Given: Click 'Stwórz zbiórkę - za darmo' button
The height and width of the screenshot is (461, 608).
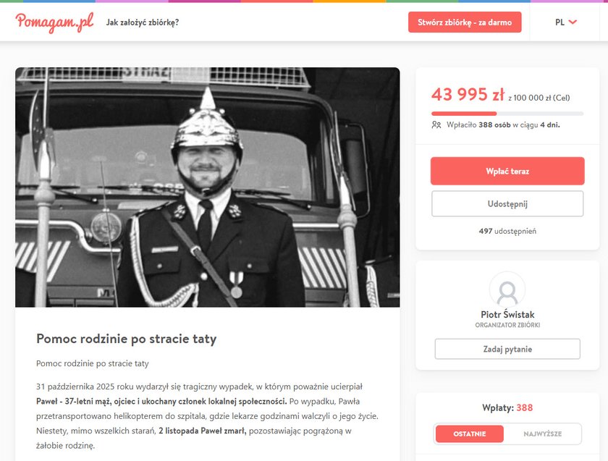Looking at the screenshot, I should pyautogui.click(x=465, y=22).
